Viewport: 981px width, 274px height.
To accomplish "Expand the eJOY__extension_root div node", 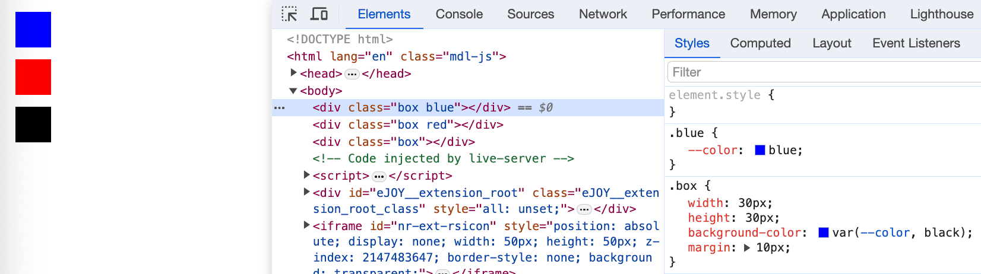I will tap(306, 192).
